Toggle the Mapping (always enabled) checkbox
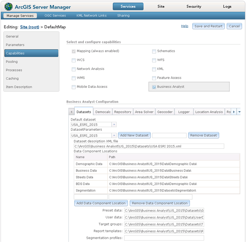 (x=74, y=51)
